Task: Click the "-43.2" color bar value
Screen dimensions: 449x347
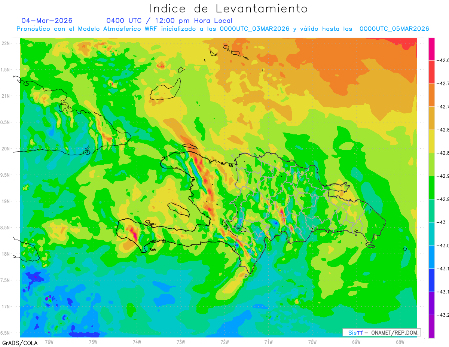Action: pyautogui.click(x=444, y=315)
